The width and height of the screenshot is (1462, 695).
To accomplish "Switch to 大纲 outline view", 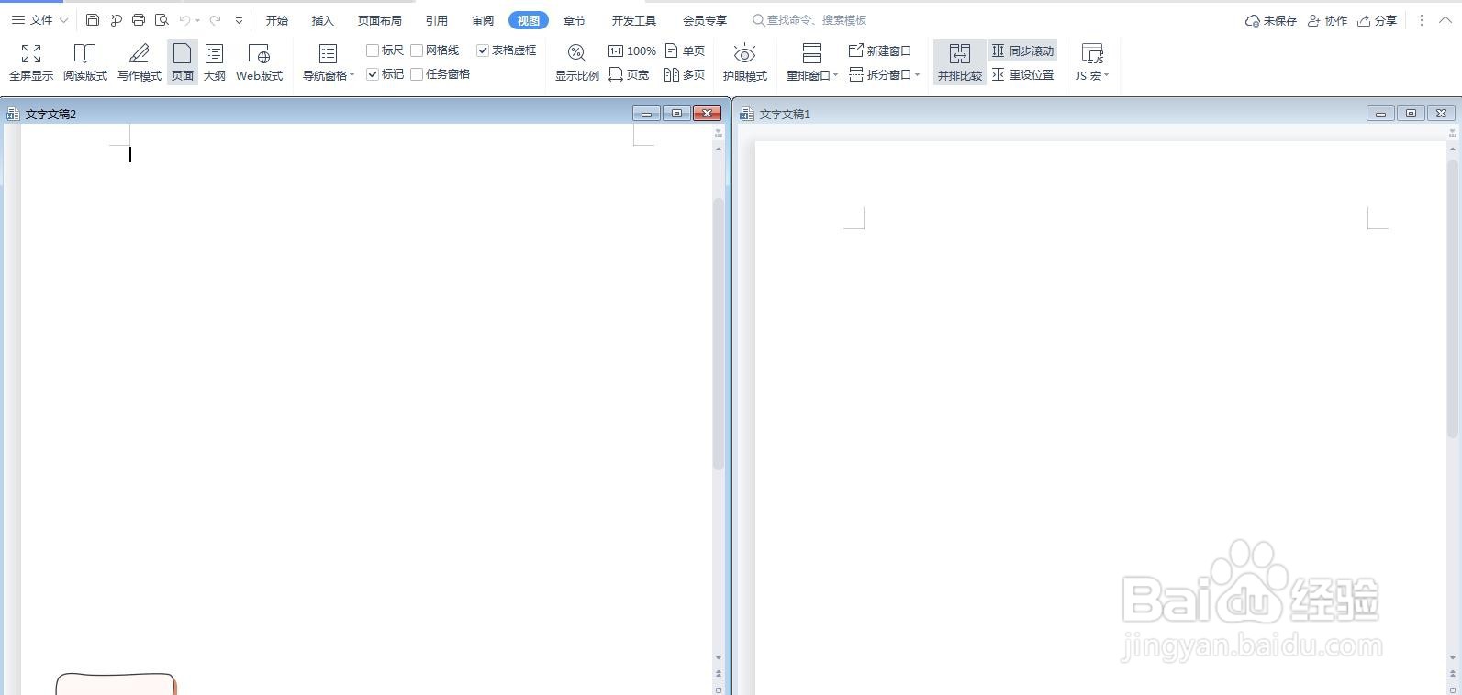I will 215,62.
